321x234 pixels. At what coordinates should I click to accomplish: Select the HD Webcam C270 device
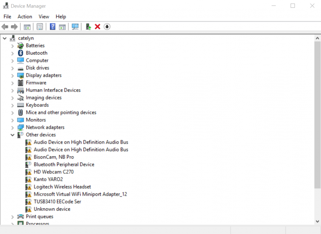54,172
